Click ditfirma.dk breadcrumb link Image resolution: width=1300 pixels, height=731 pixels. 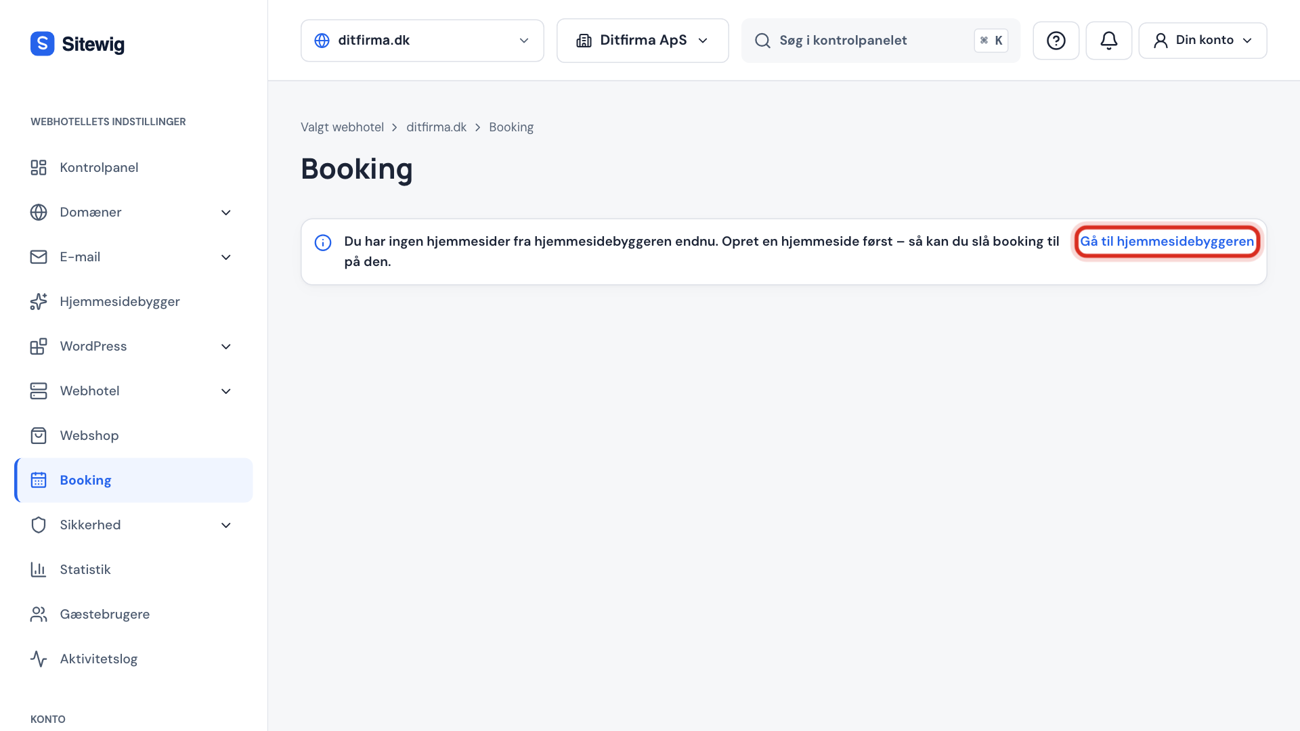(x=436, y=127)
